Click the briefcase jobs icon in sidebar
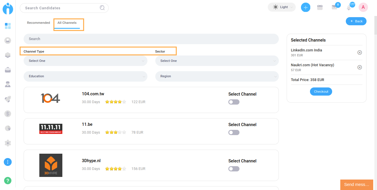The height and width of the screenshot is (190, 377). coord(8,70)
